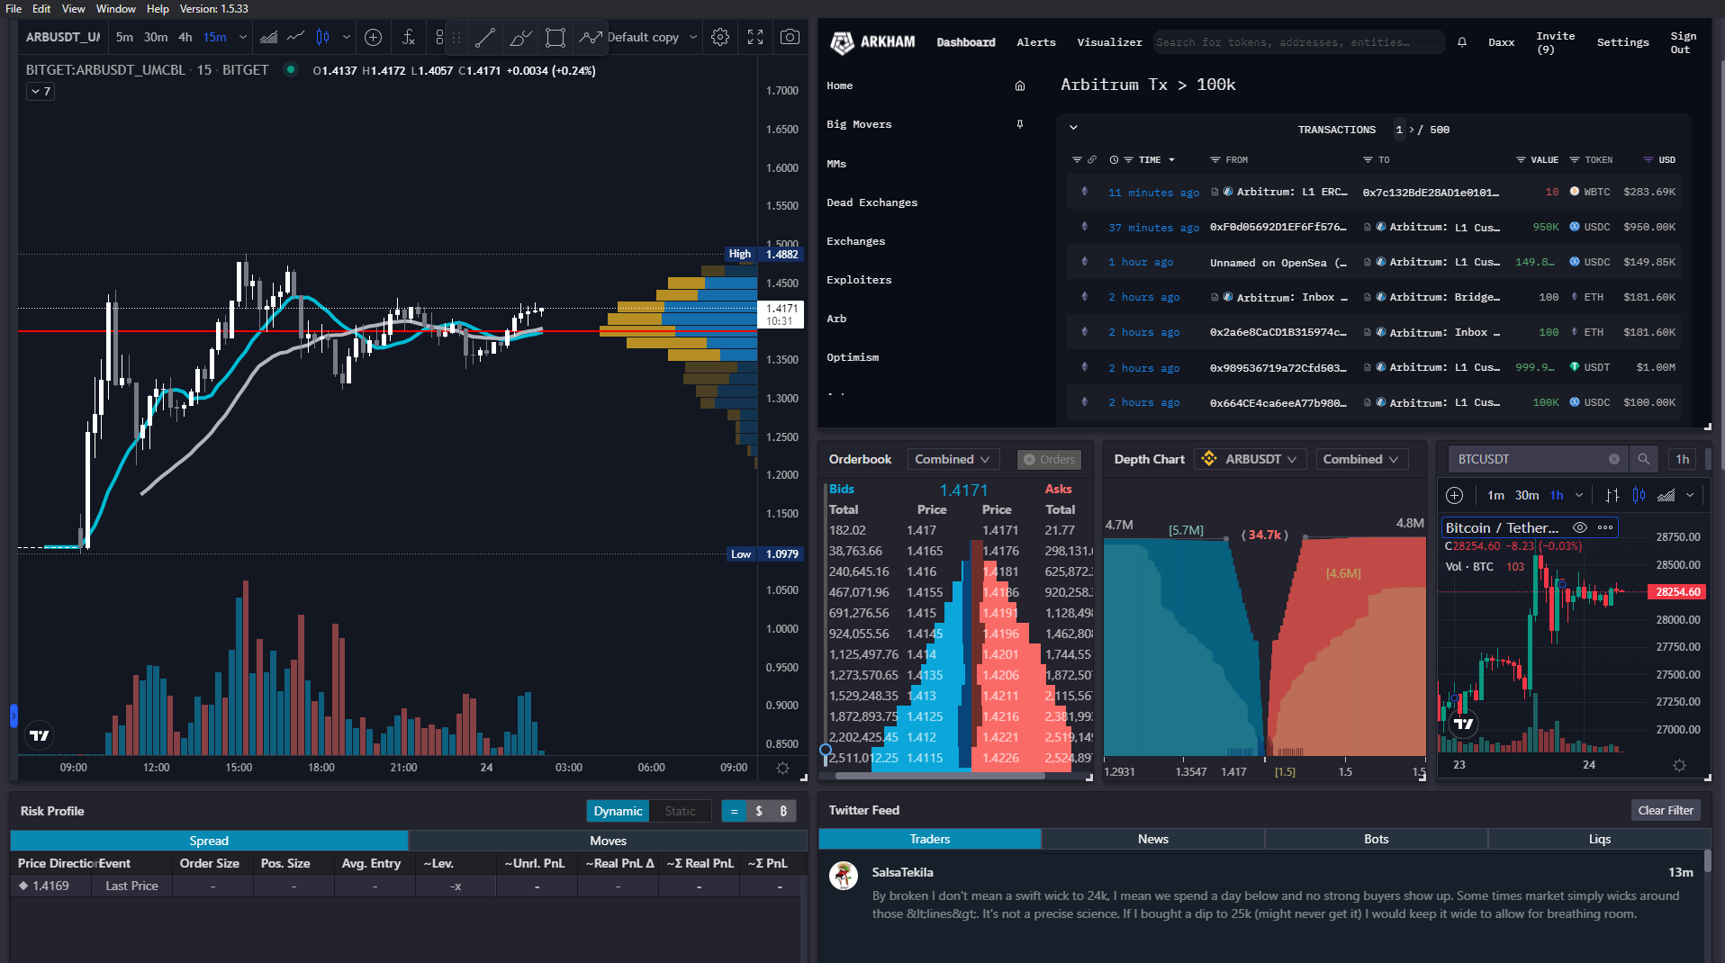Select candles chart style on BTC chart
This screenshot has height=963, width=1725.
click(1639, 495)
